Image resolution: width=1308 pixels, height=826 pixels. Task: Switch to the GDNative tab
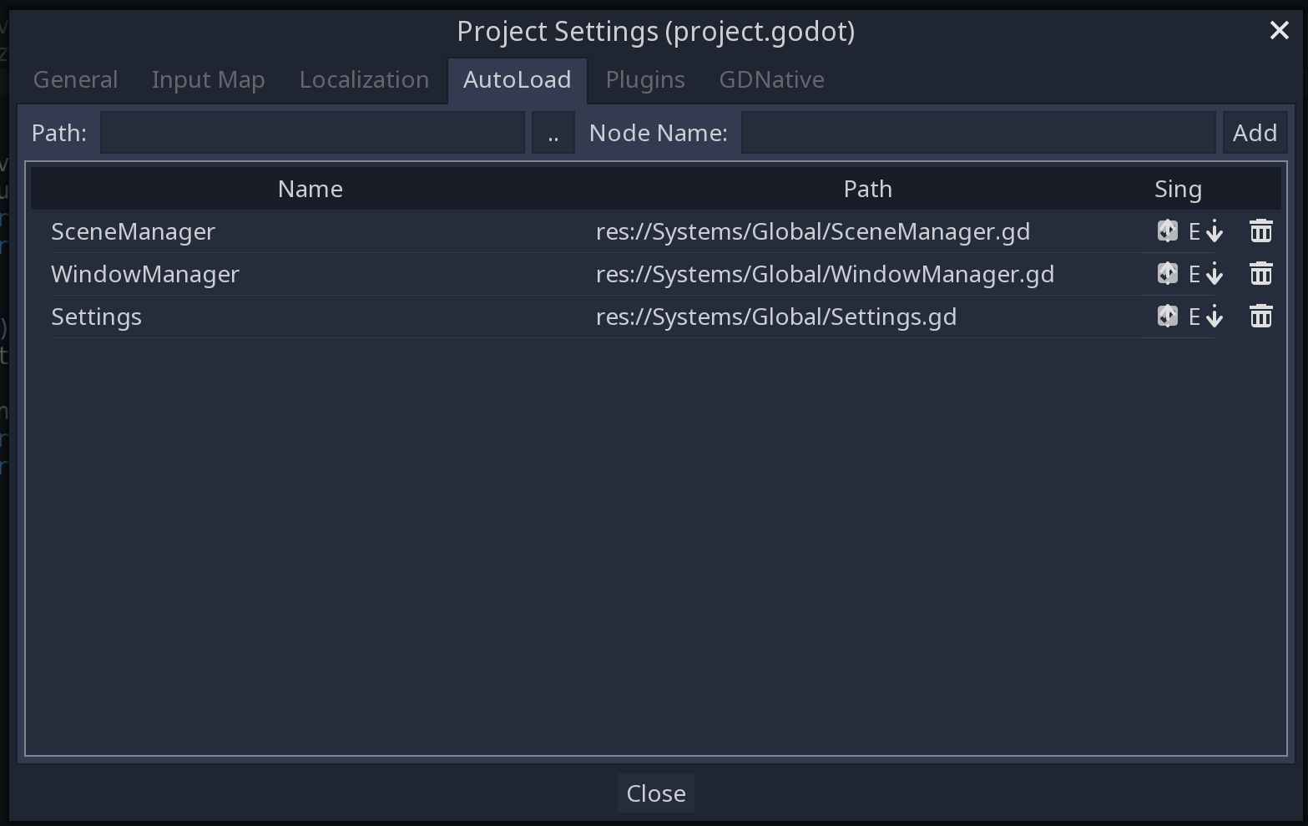click(770, 79)
